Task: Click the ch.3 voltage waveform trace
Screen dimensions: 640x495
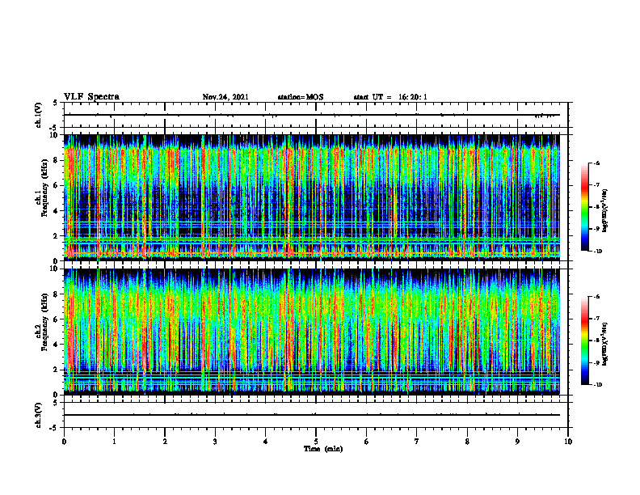Action: (x=312, y=415)
